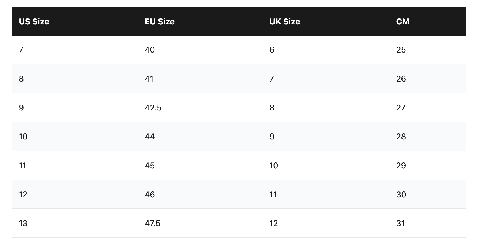Select the UK size 8 cell
The width and height of the screenshot is (477, 242).
coord(272,108)
